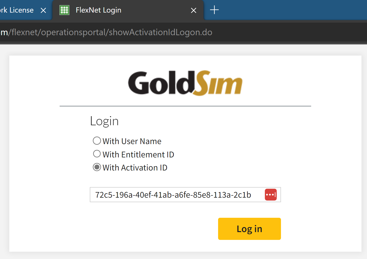Screen dimensions: 367x259
Task: Focus the Activation ID input field
Action: (x=185, y=195)
